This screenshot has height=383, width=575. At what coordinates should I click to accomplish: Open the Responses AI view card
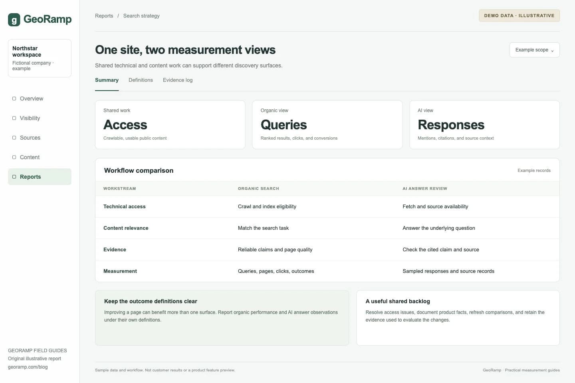tap(484, 125)
